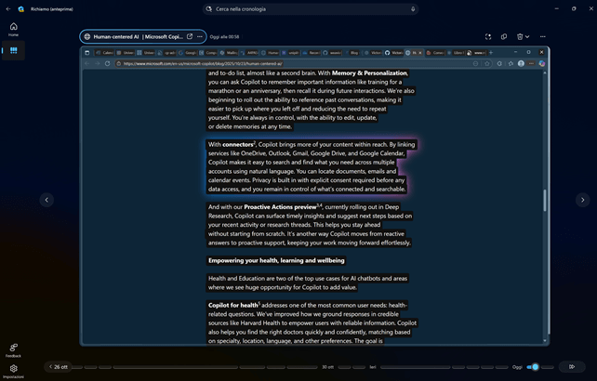This screenshot has width=597, height=381.
Task: Jump back to 26 ott on timeline
Action: click(60, 367)
